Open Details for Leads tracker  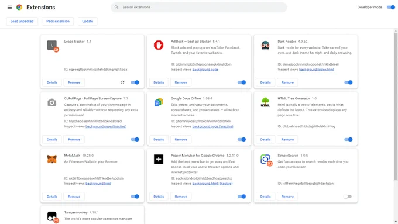coord(52,82)
